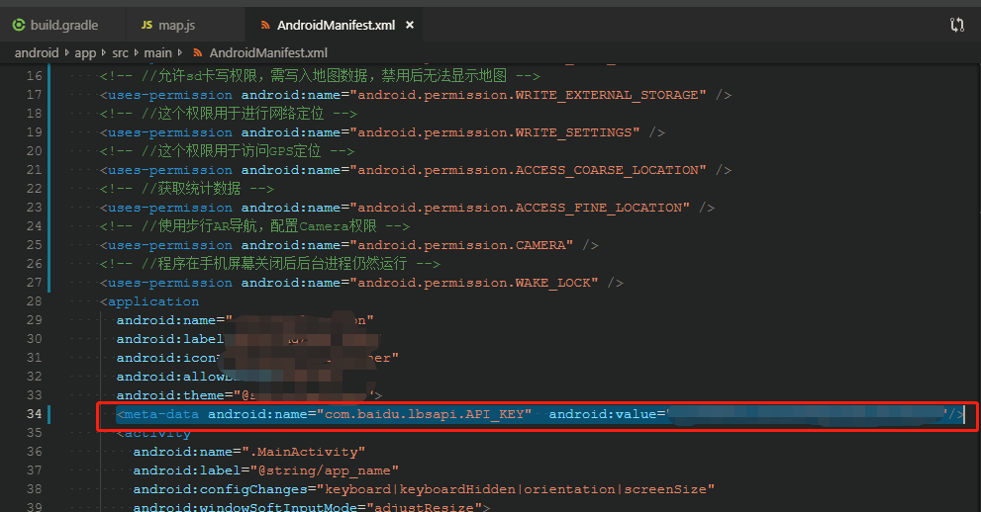Click the 'android' breadcrumb segment
The width and height of the screenshot is (981, 512).
tap(37, 53)
